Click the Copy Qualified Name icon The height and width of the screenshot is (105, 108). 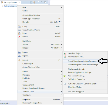click(19, 30)
